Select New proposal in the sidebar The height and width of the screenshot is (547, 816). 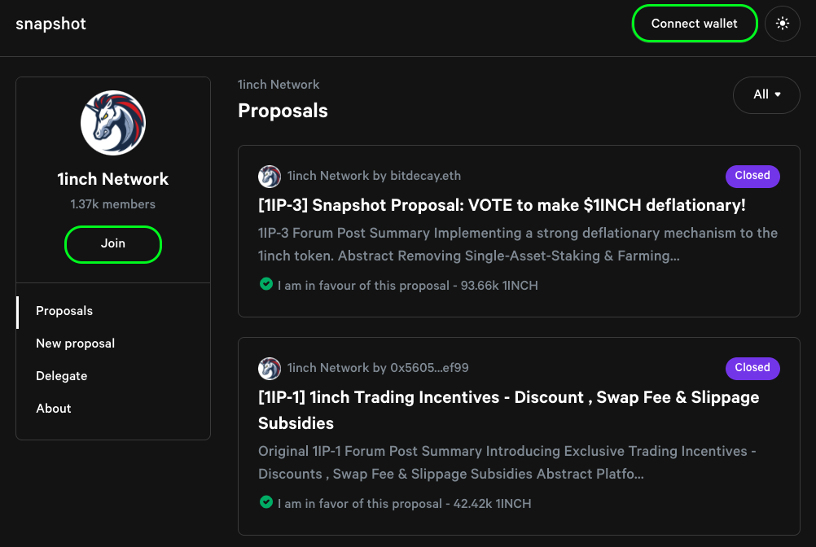click(75, 344)
